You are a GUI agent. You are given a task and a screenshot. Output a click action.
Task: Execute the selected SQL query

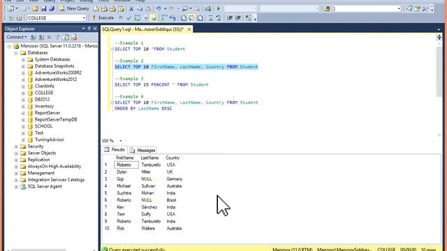pos(103,17)
